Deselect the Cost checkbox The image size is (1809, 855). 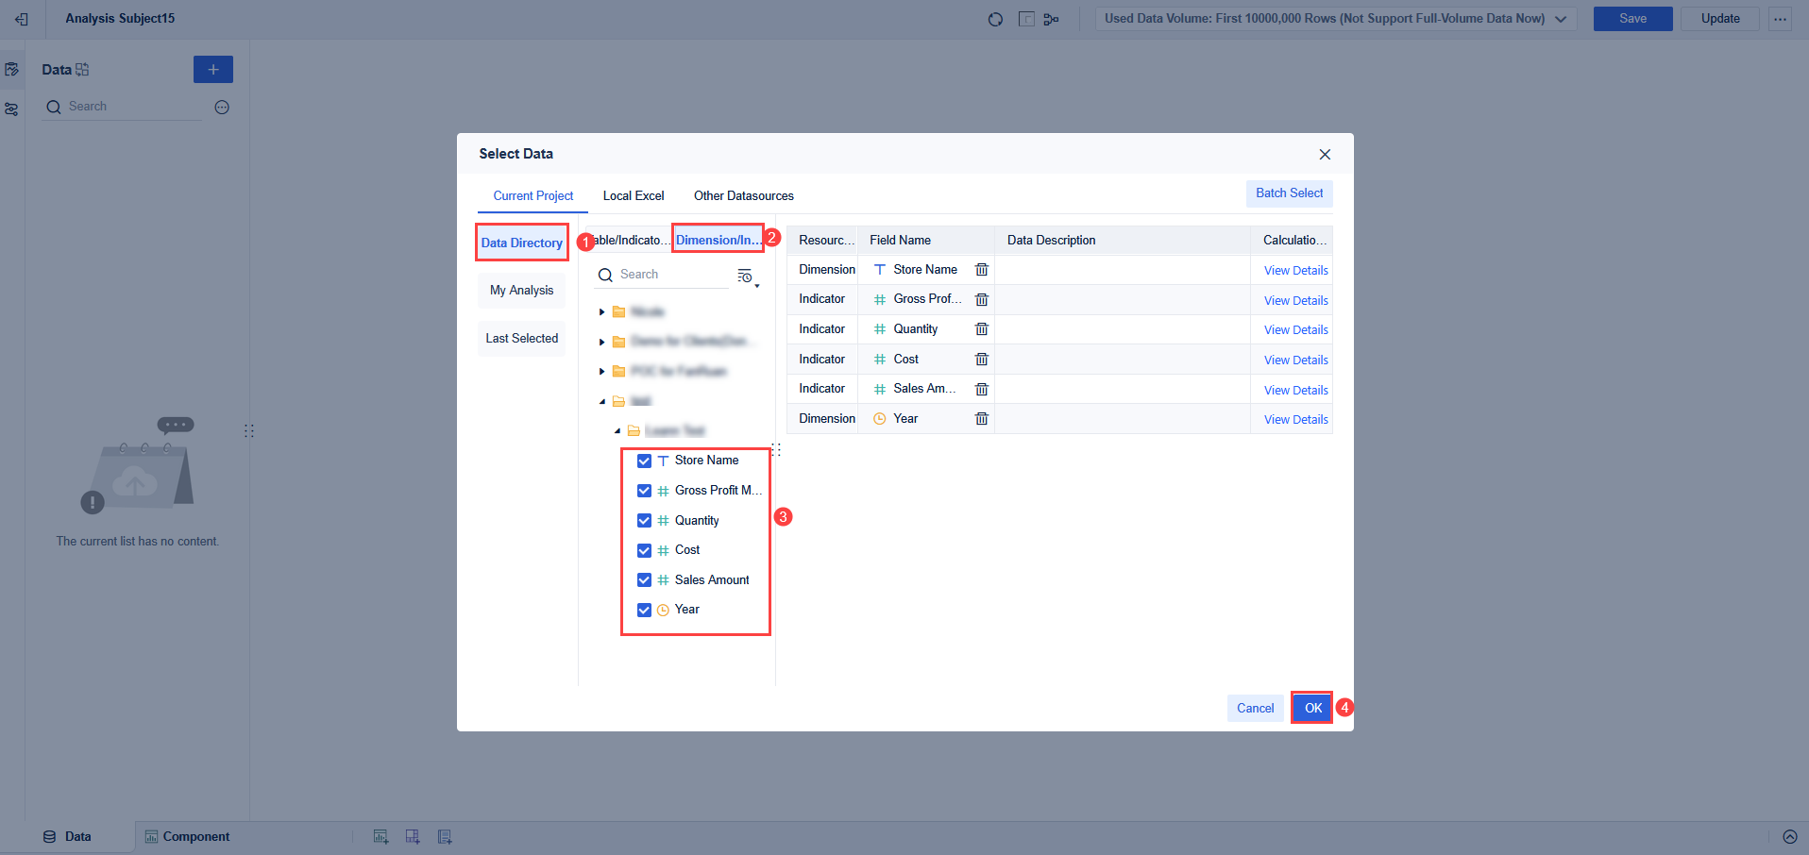(x=644, y=550)
